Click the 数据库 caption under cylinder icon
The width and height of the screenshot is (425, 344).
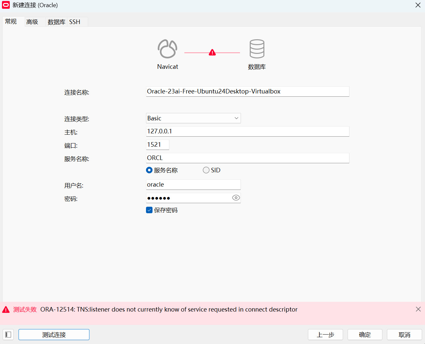257,67
